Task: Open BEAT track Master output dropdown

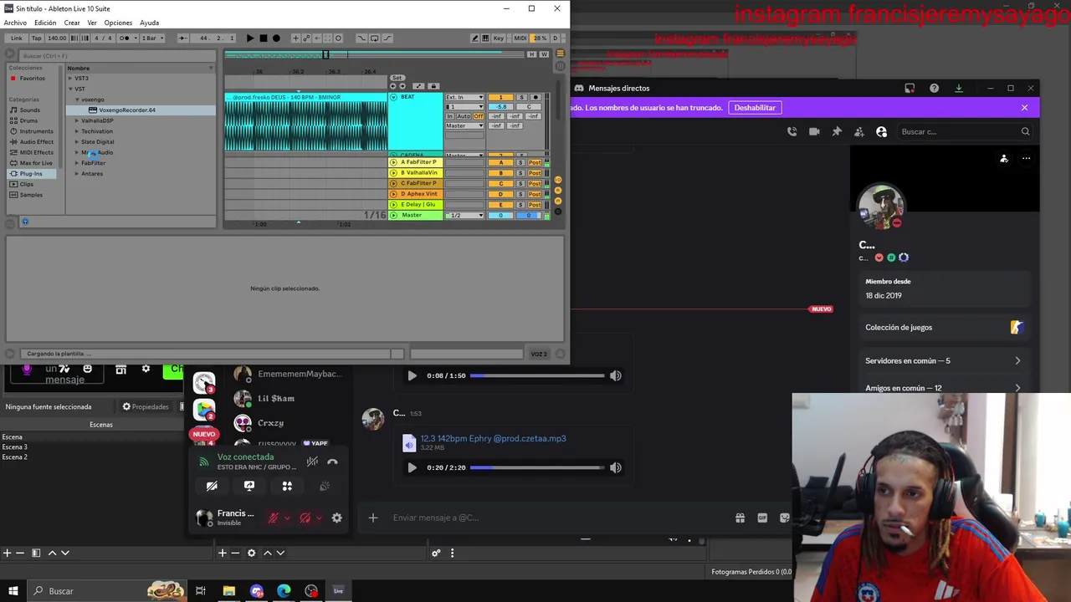Action: [x=464, y=125]
